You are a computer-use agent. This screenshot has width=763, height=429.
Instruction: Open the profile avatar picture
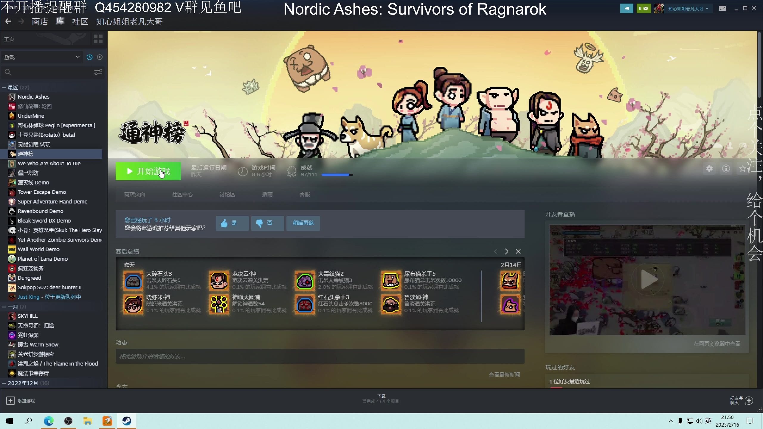(659, 8)
